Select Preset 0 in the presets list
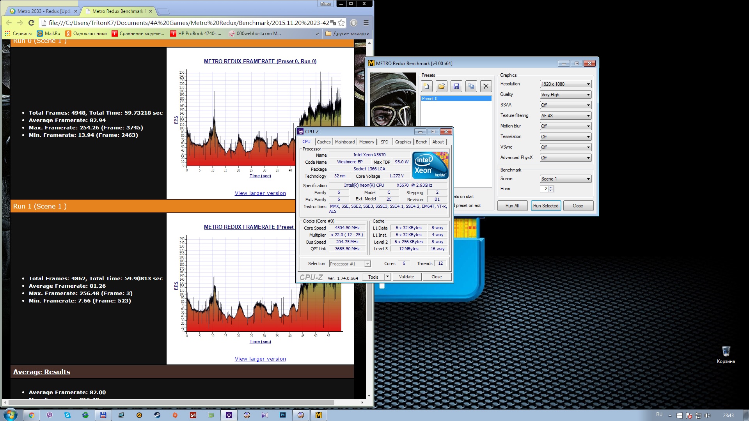Screen dimensions: 749x421 456,99
